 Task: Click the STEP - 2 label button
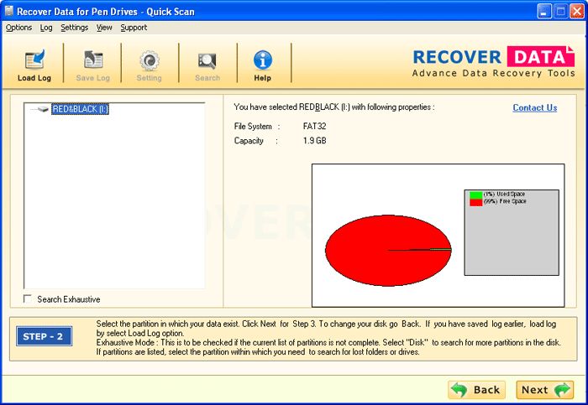[44, 336]
